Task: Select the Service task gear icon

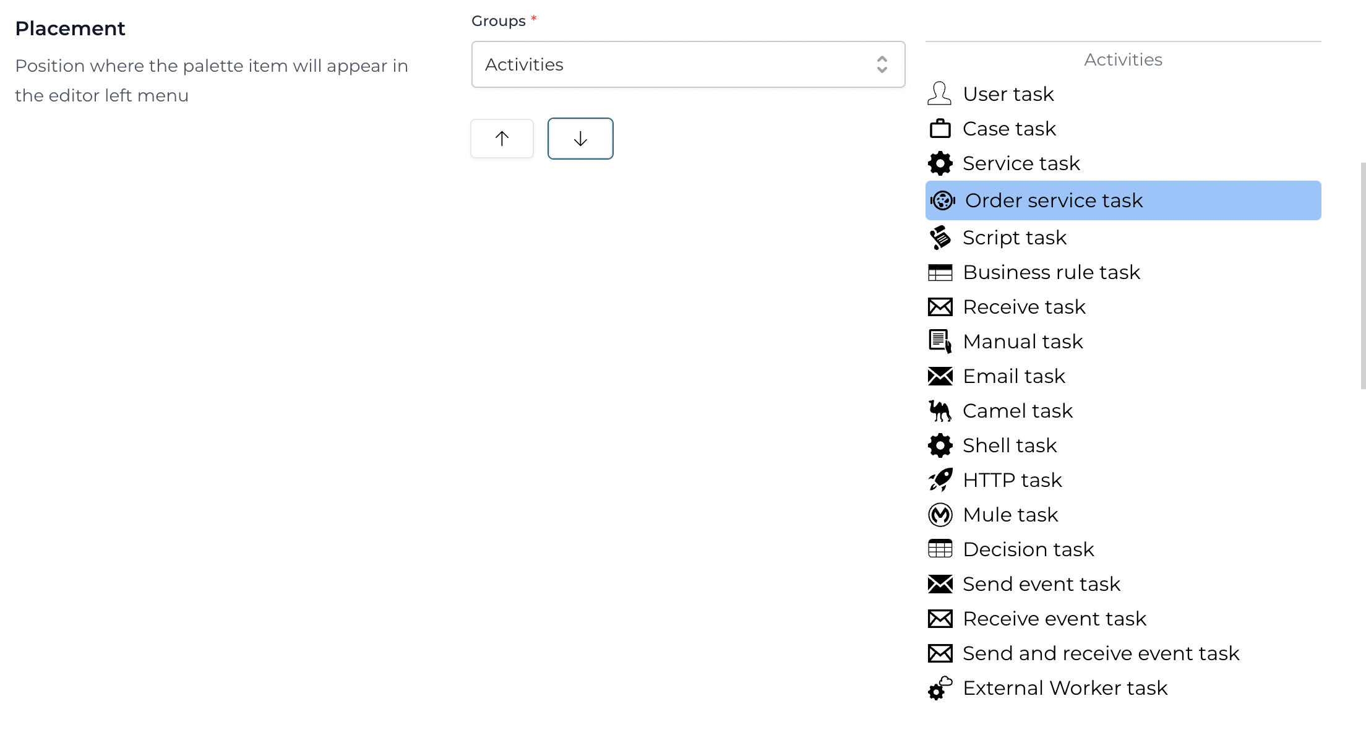Action: tap(940, 163)
